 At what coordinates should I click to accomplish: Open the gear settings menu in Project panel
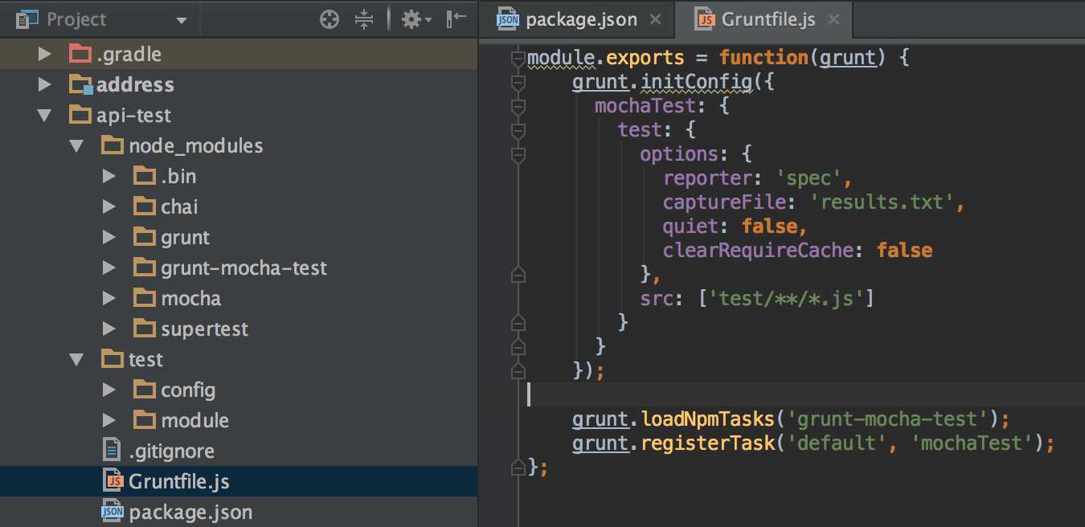[416, 19]
